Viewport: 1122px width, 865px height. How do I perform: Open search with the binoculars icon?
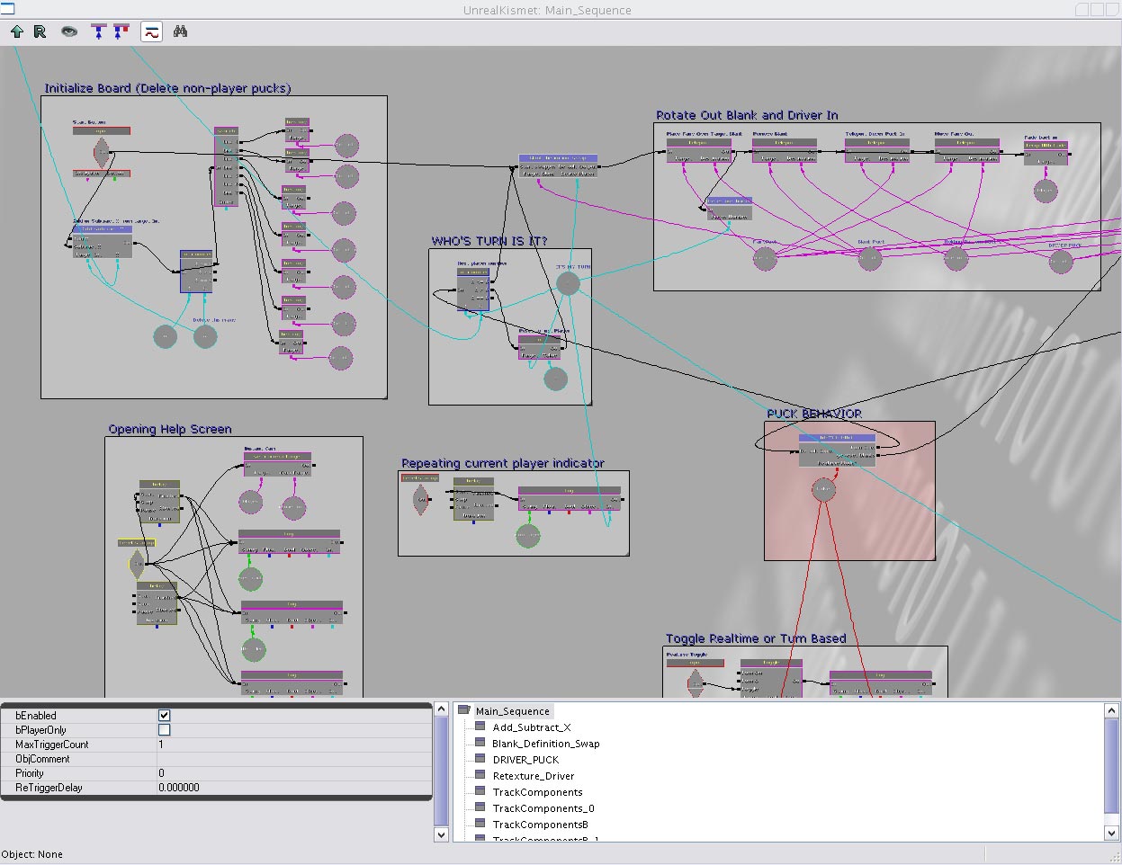(x=180, y=31)
